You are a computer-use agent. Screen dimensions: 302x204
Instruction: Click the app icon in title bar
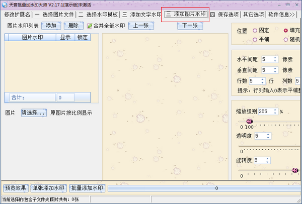click(x=4, y=5)
